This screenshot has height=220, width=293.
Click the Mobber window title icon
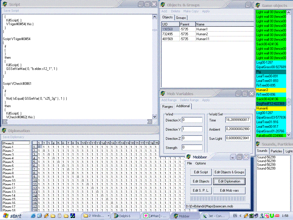(189, 157)
